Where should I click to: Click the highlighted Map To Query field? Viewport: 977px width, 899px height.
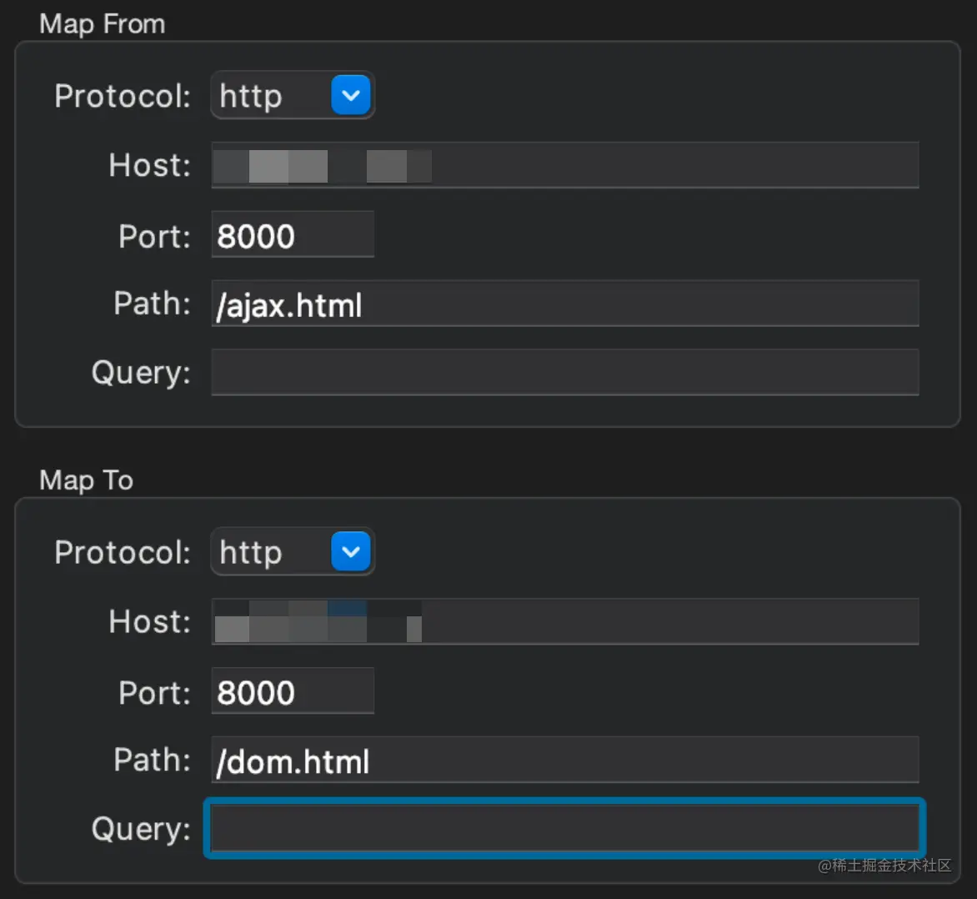tap(564, 828)
